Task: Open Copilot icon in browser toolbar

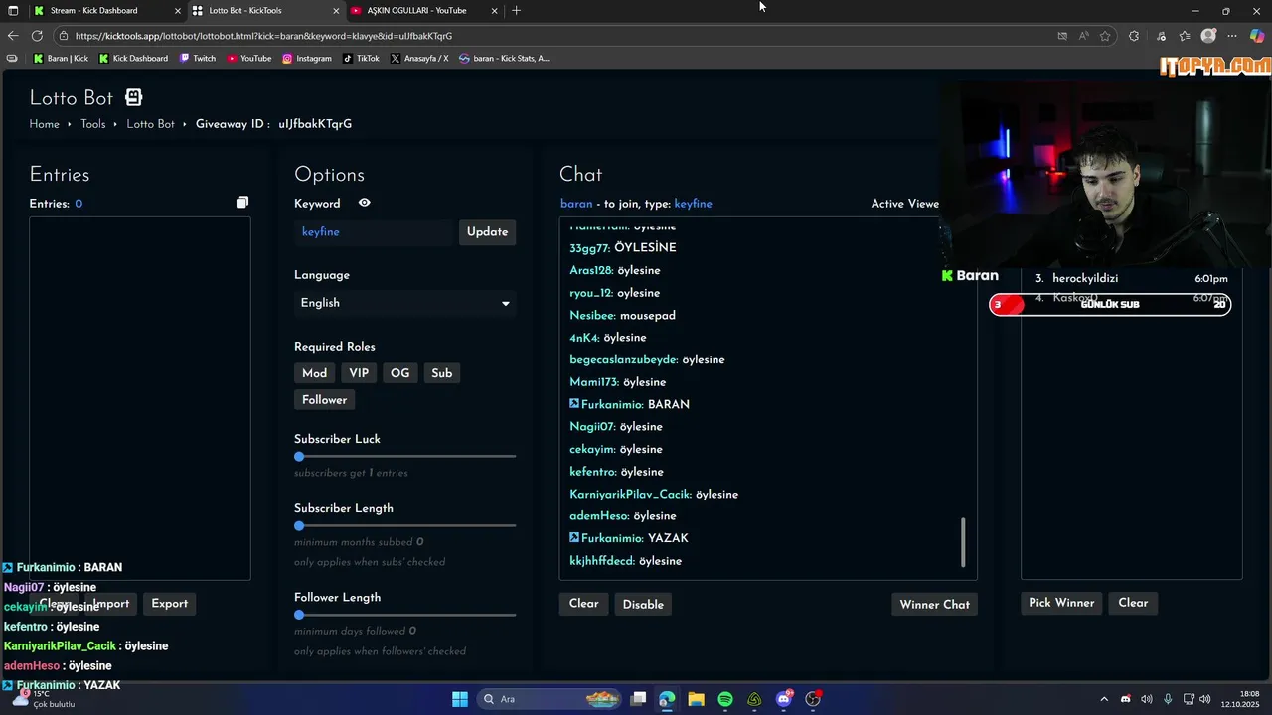Action: pos(1257,36)
